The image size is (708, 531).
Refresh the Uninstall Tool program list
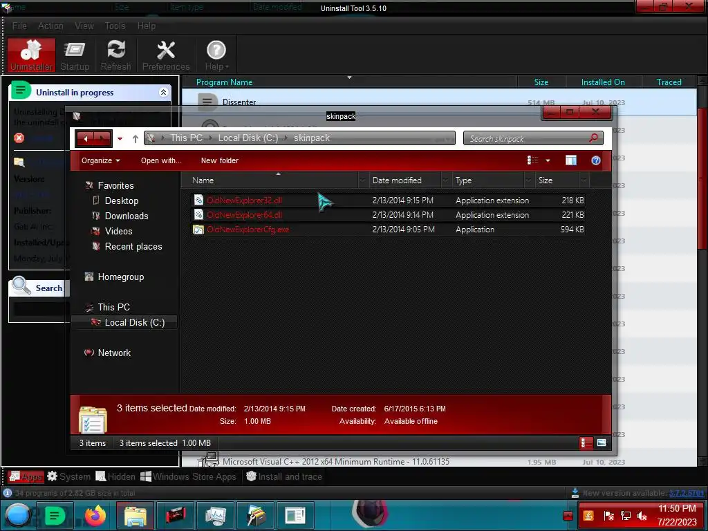point(116,55)
